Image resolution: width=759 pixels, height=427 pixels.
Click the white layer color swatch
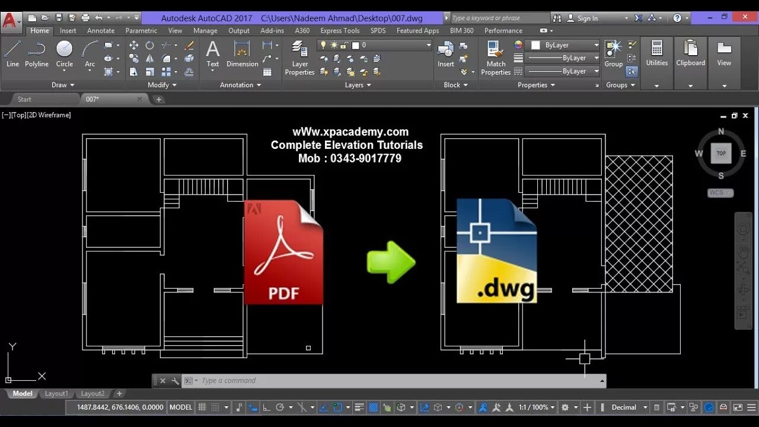click(x=355, y=45)
